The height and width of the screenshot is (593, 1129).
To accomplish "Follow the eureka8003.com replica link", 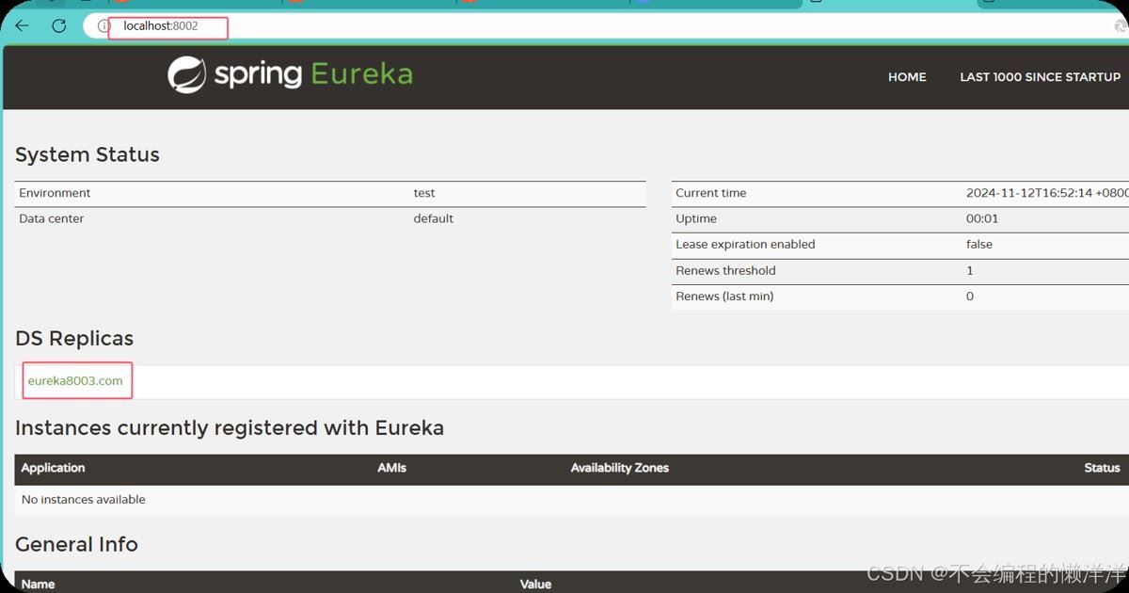I will [x=75, y=381].
